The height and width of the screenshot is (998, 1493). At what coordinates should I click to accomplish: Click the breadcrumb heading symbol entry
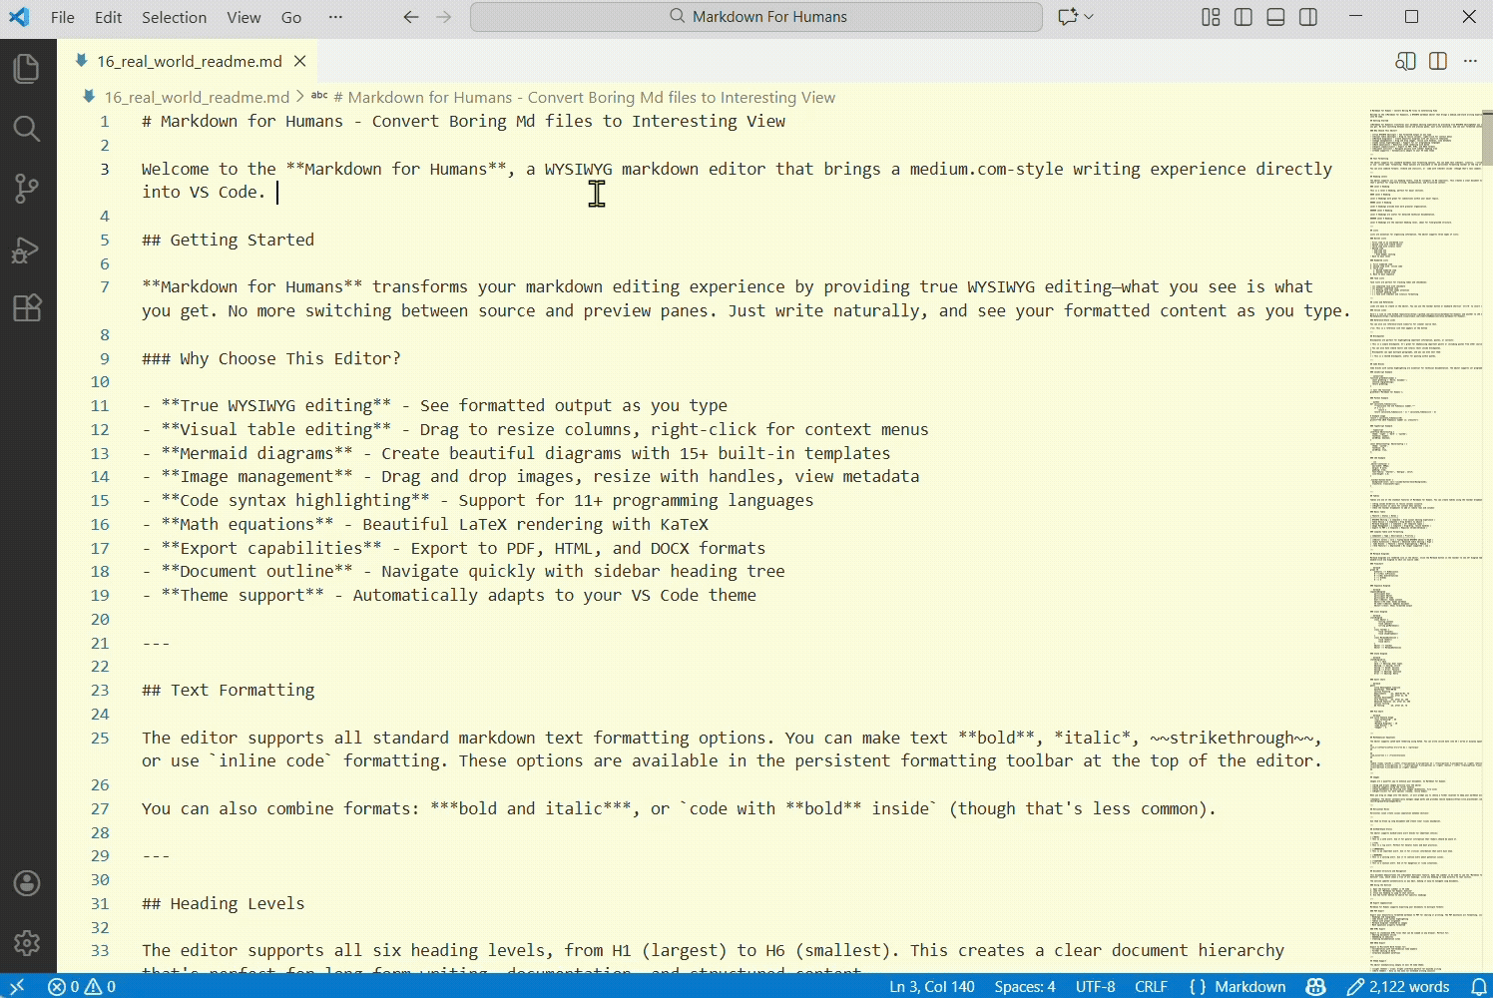tap(574, 97)
